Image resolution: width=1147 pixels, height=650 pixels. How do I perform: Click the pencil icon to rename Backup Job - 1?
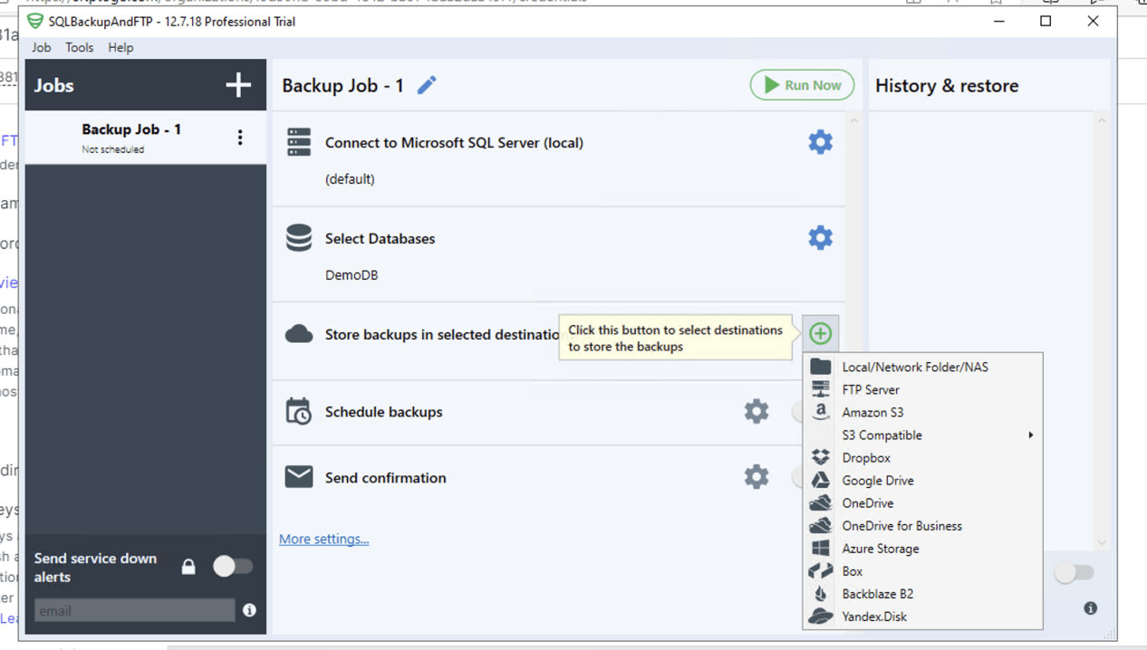click(426, 84)
